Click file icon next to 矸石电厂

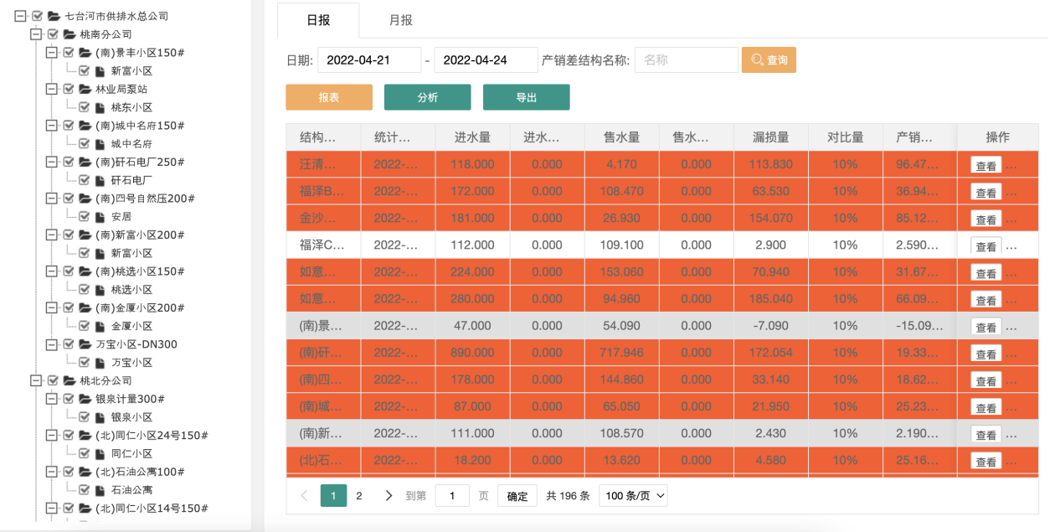click(100, 180)
